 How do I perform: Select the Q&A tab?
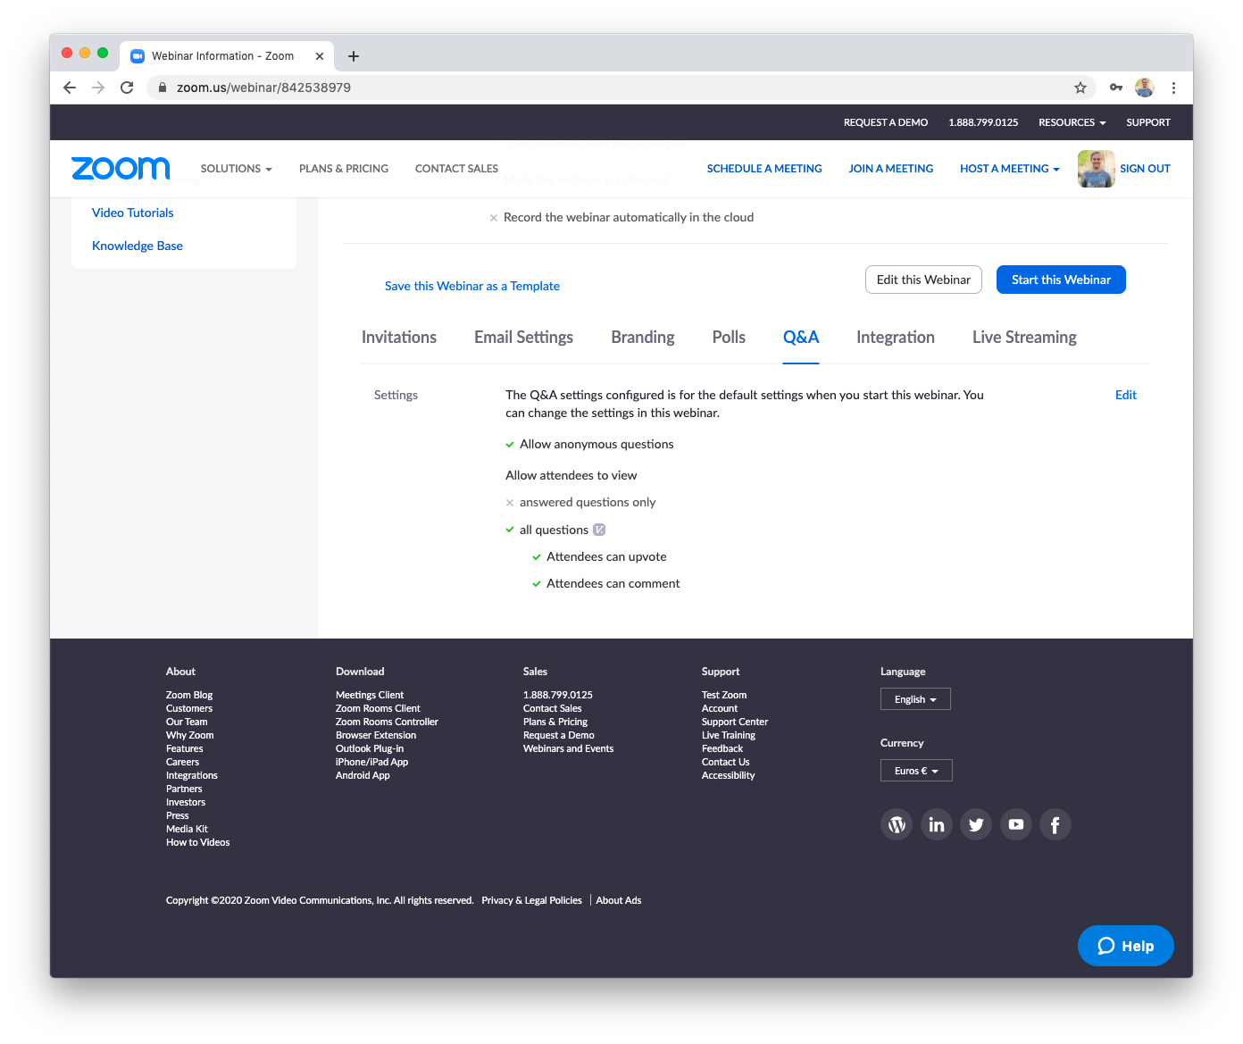[x=801, y=338]
